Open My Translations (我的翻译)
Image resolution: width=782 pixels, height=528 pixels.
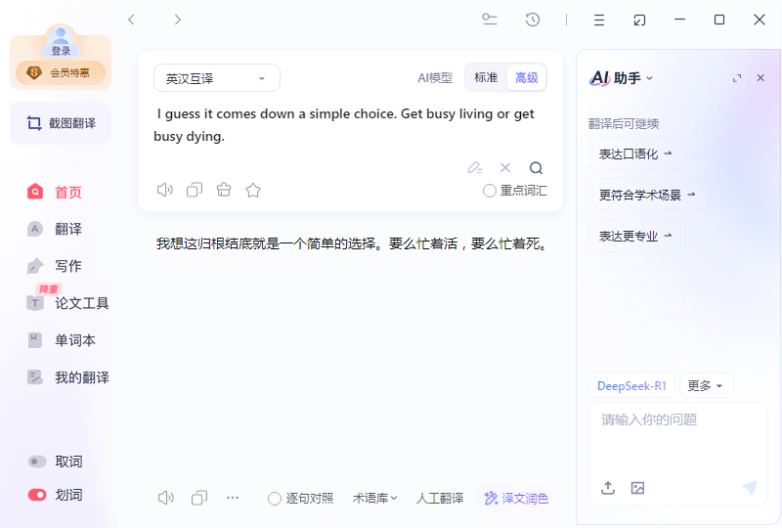pyautogui.click(x=67, y=377)
